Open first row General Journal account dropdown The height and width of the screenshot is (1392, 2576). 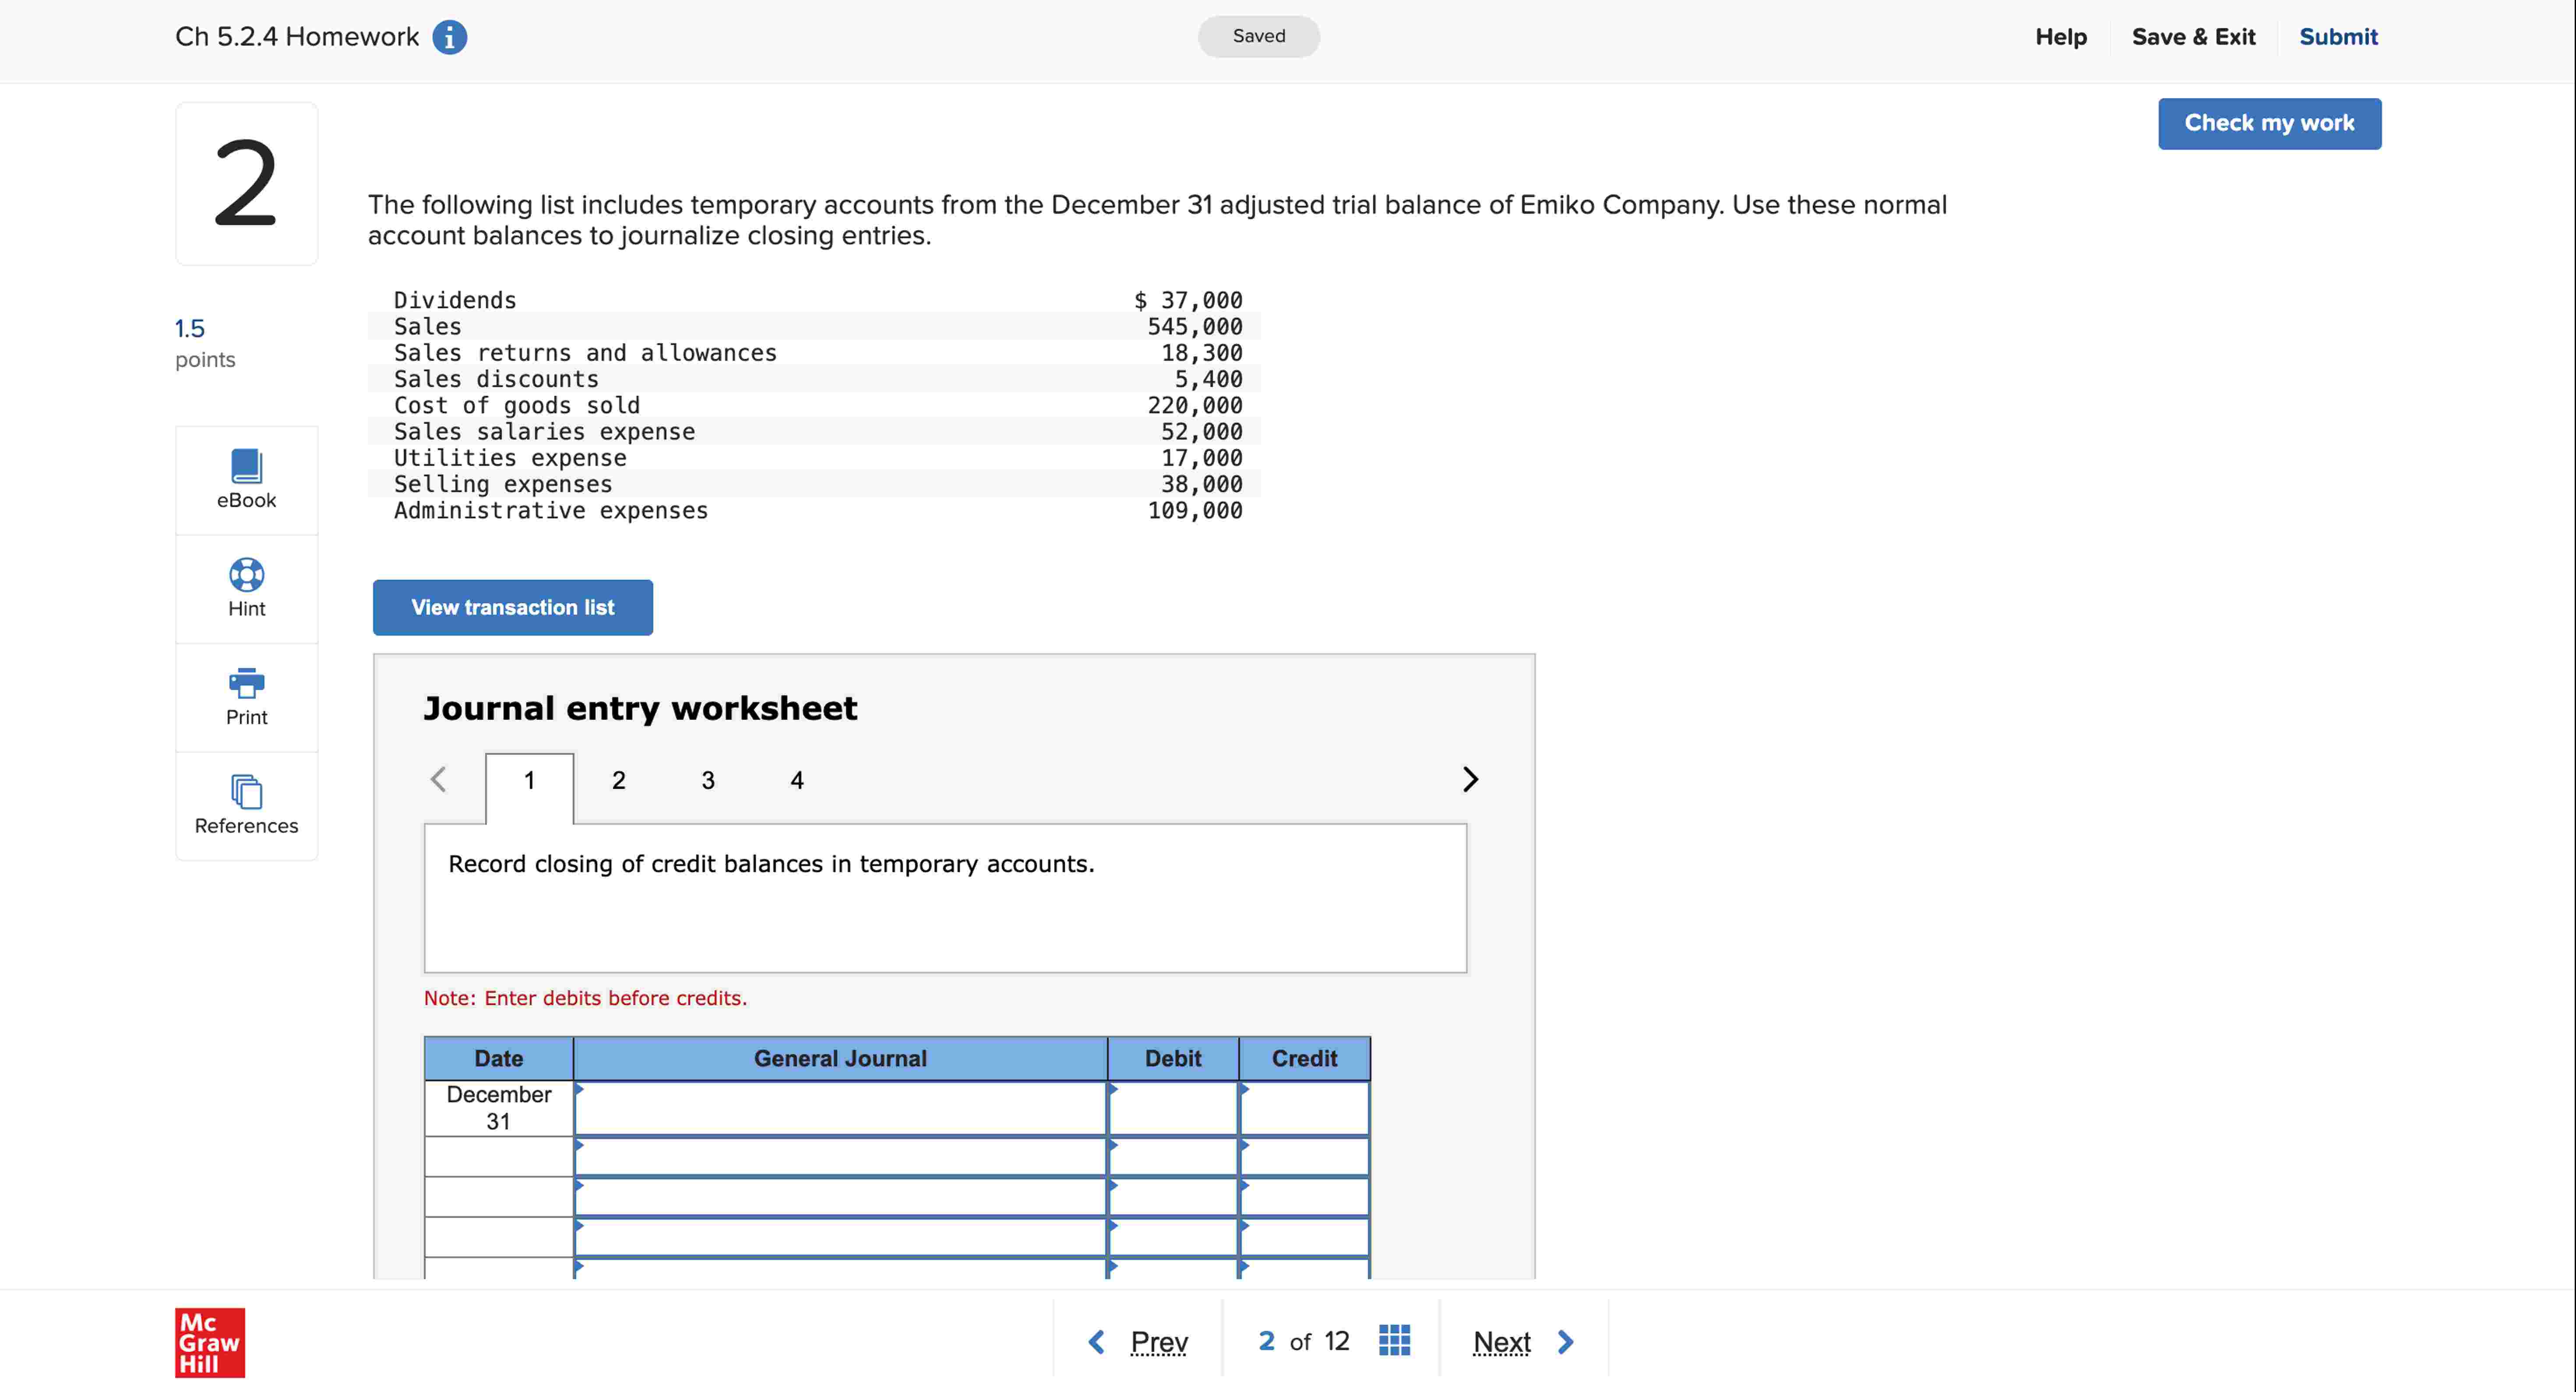click(840, 1108)
